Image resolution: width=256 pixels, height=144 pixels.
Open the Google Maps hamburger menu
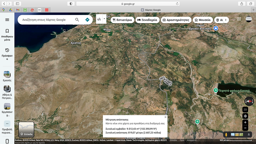coord(7,20)
